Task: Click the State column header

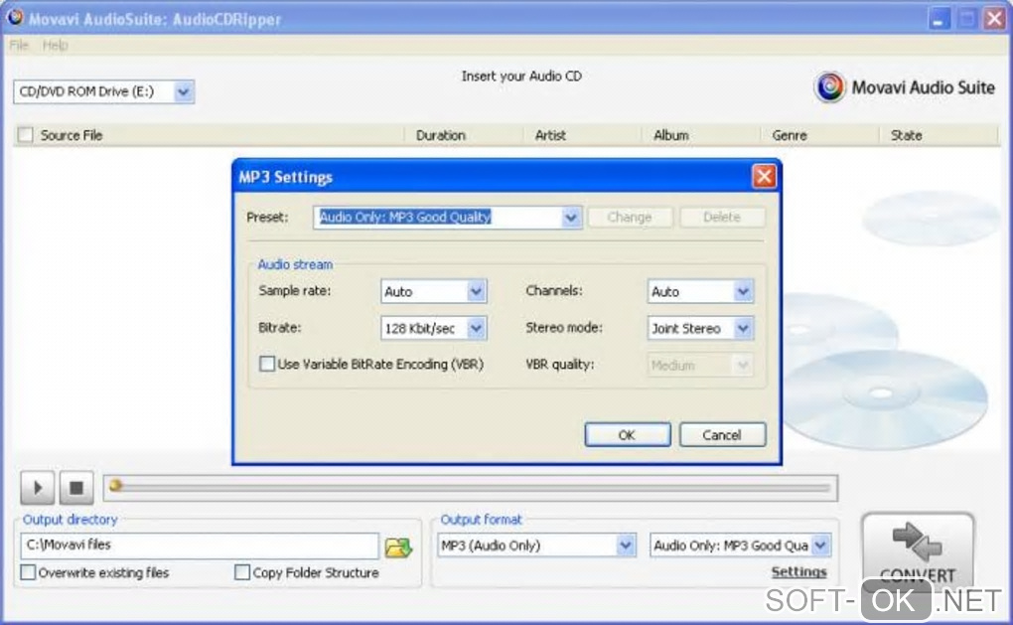Action: pos(939,135)
